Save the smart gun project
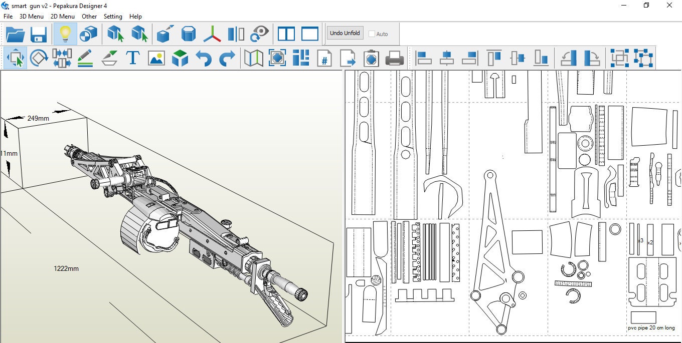The height and width of the screenshot is (343, 682). (x=39, y=34)
